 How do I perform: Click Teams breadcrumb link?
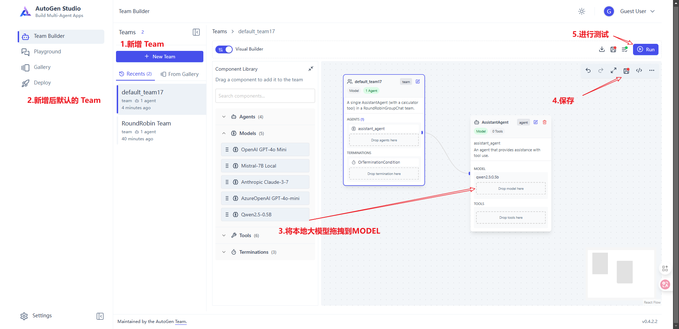[220, 31]
